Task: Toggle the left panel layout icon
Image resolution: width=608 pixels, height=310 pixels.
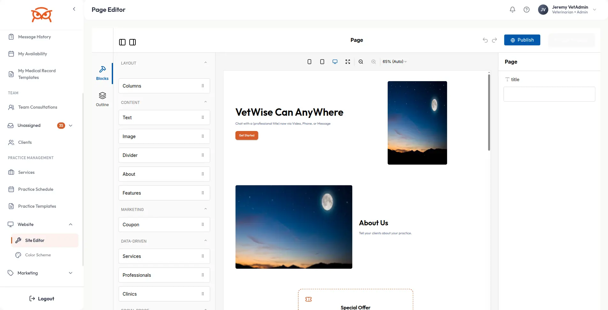Action: point(122,42)
